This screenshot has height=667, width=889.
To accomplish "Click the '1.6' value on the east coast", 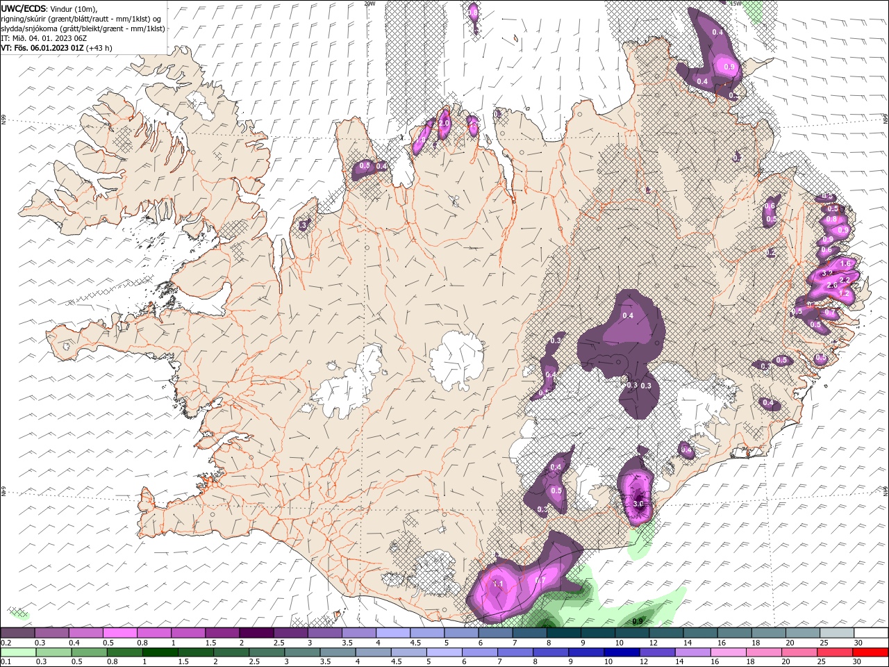I will pyautogui.click(x=845, y=264).
